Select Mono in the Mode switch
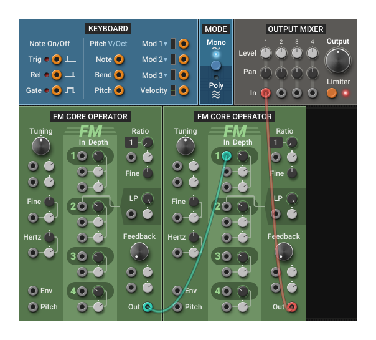The image size is (376, 340). coord(216,43)
